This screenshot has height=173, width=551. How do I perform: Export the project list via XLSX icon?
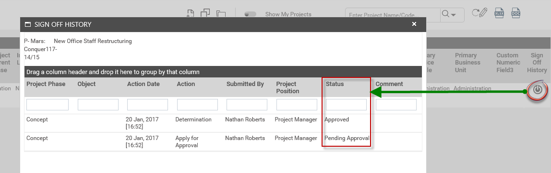click(x=499, y=13)
